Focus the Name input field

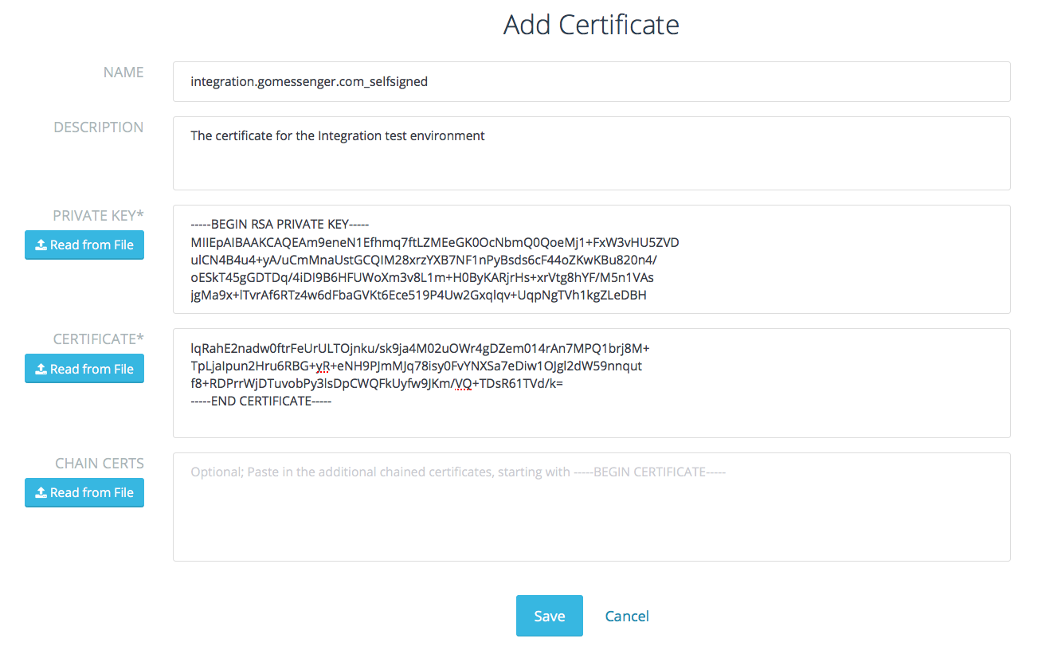591,82
